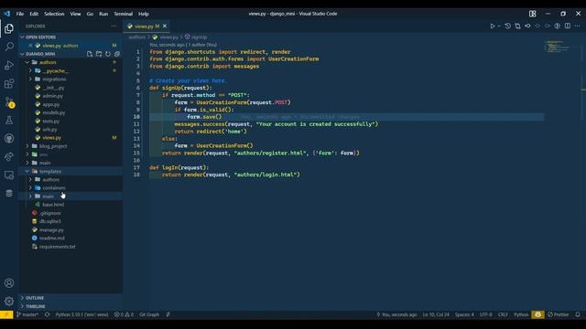Expand the blog_project folder

point(71,146)
